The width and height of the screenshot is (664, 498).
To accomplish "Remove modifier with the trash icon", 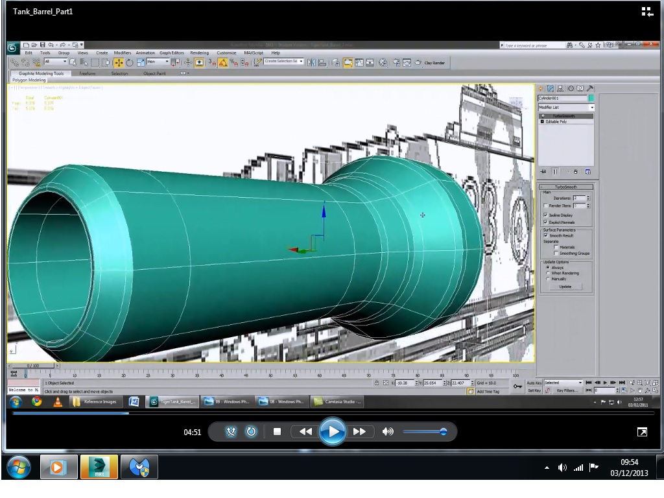I will coord(576,172).
